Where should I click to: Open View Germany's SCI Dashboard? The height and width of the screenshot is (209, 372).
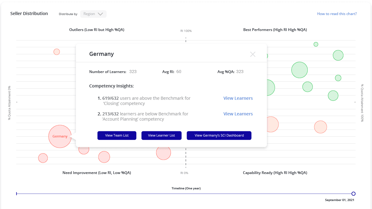click(219, 135)
